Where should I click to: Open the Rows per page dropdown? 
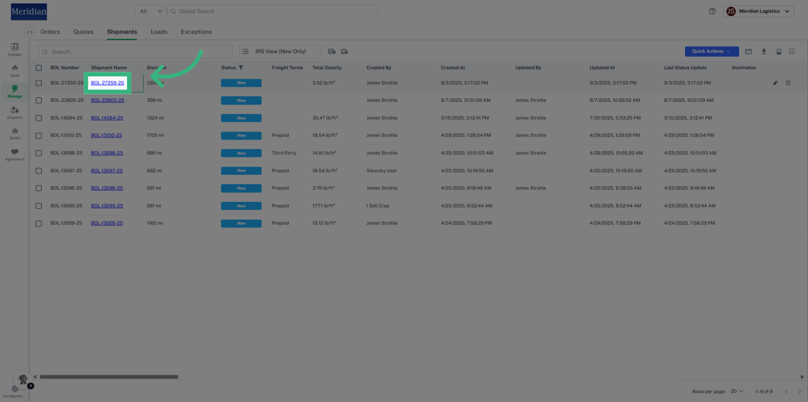(x=737, y=391)
